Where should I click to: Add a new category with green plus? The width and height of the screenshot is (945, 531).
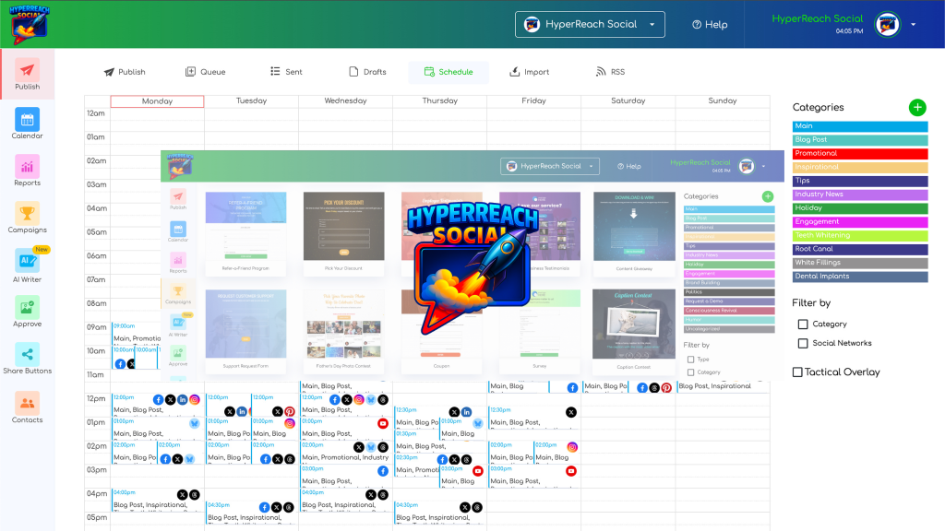[917, 108]
